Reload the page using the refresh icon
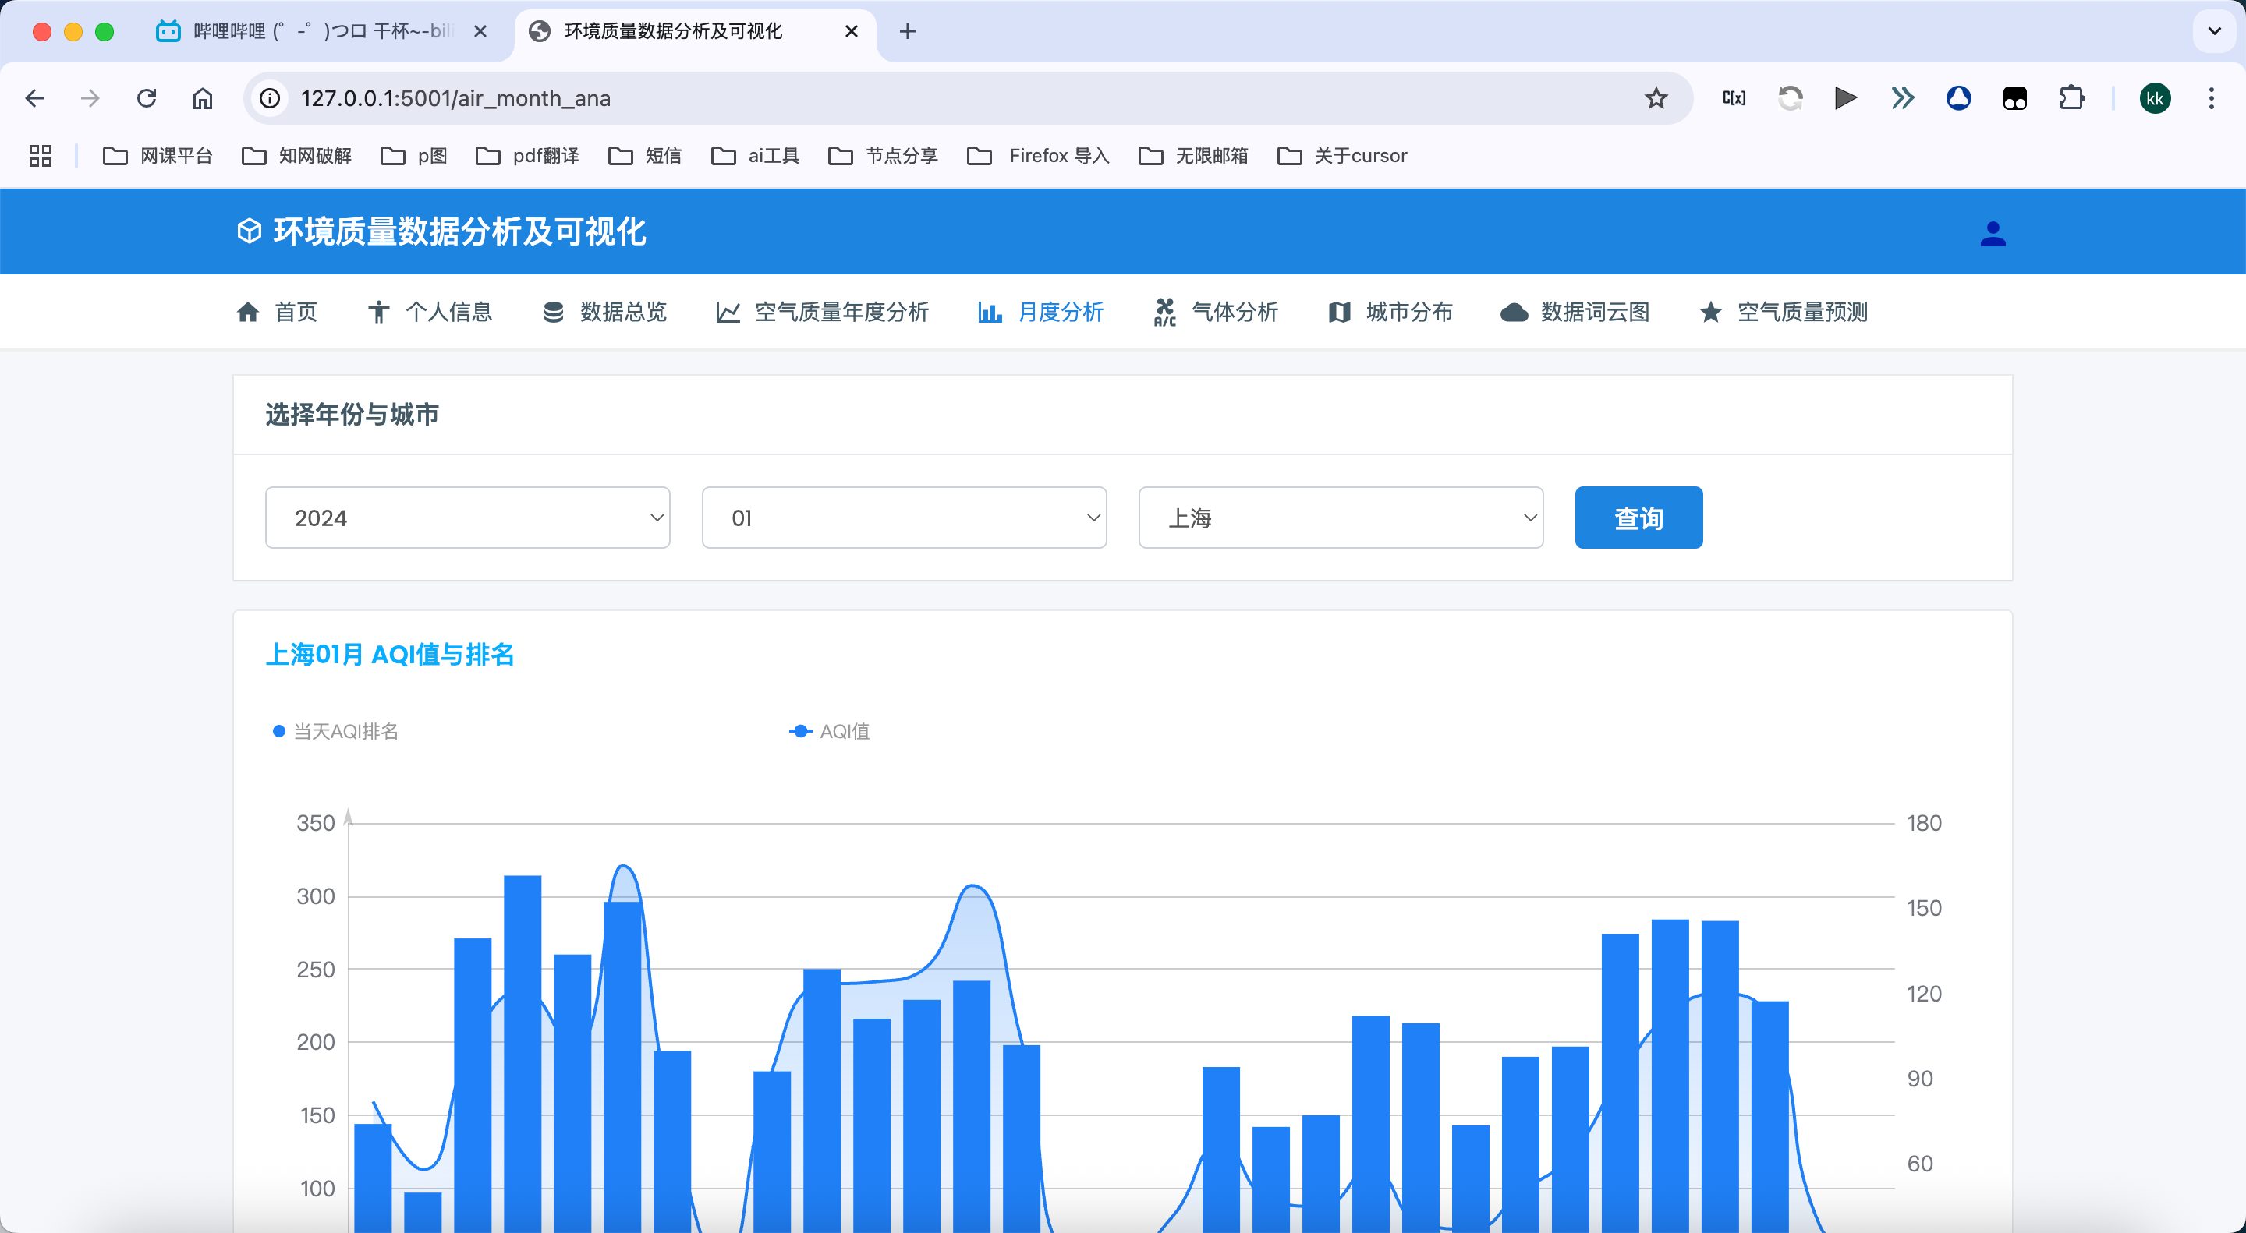2246x1233 pixels. point(147,98)
